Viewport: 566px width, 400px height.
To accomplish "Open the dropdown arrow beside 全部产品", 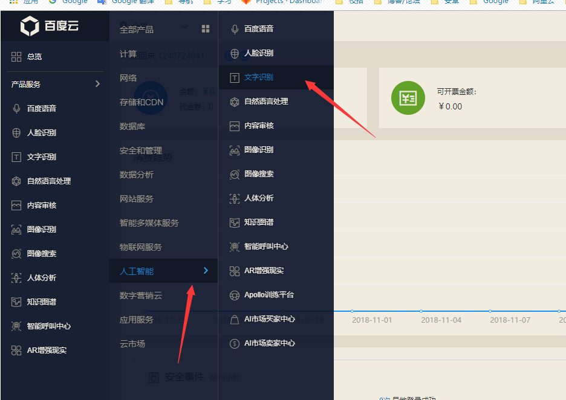I will (x=184, y=27).
